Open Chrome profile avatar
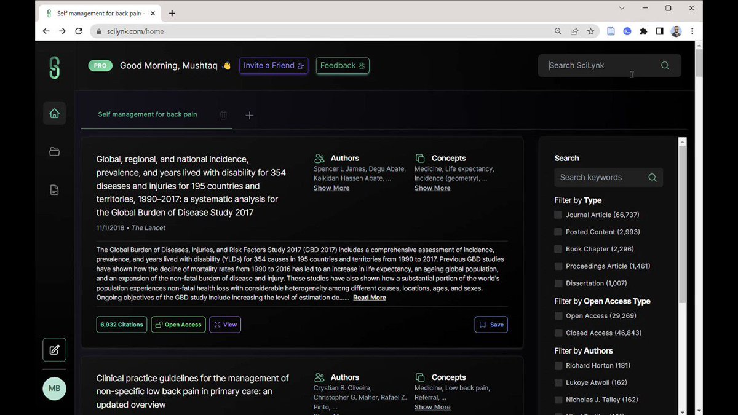 [x=676, y=31]
